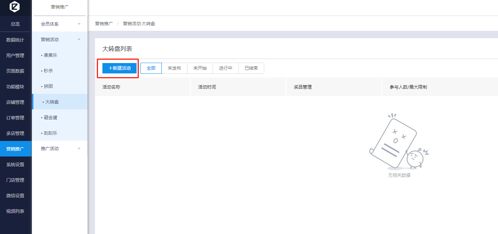This screenshot has width=498, height=234.
Task: Open 刮刮乐 activity page
Action: pyautogui.click(x=50, y=133)
